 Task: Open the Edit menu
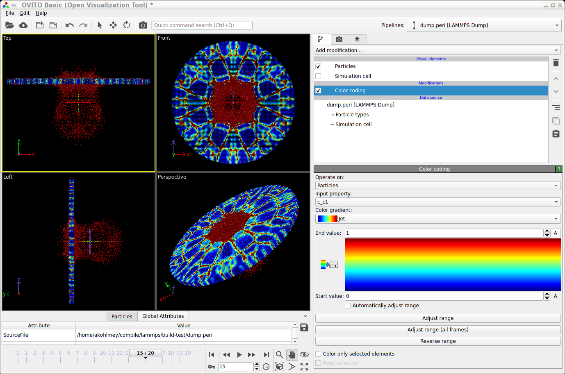tap(25, 13)
